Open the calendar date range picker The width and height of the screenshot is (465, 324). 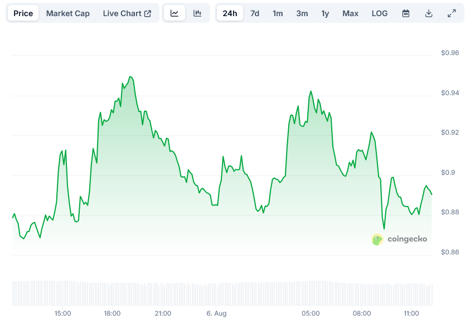[406, 13]
